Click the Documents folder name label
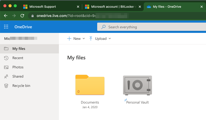The height and width of the screenshot is (120, 206). (90, 102)
